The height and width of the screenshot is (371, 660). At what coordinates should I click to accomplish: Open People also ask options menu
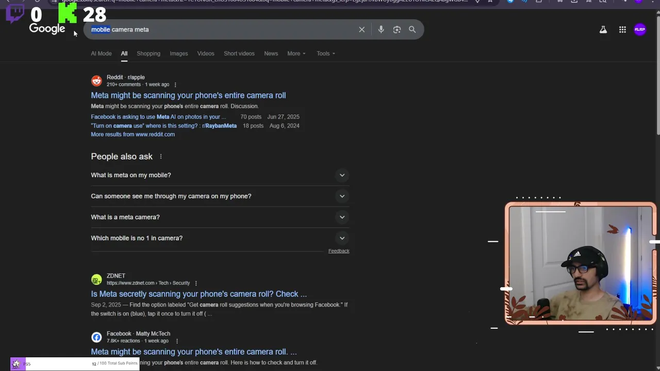[x=161, y=157]
